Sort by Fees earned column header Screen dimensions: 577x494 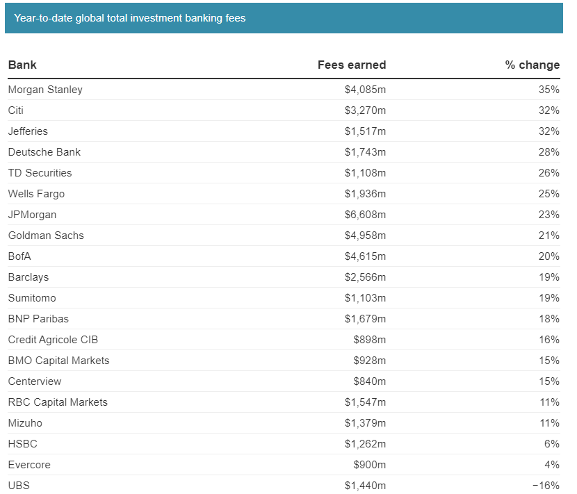coord(352,65)
